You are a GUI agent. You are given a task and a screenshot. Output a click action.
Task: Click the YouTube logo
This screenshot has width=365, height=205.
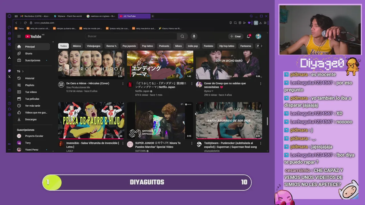[x=33, y=36]
